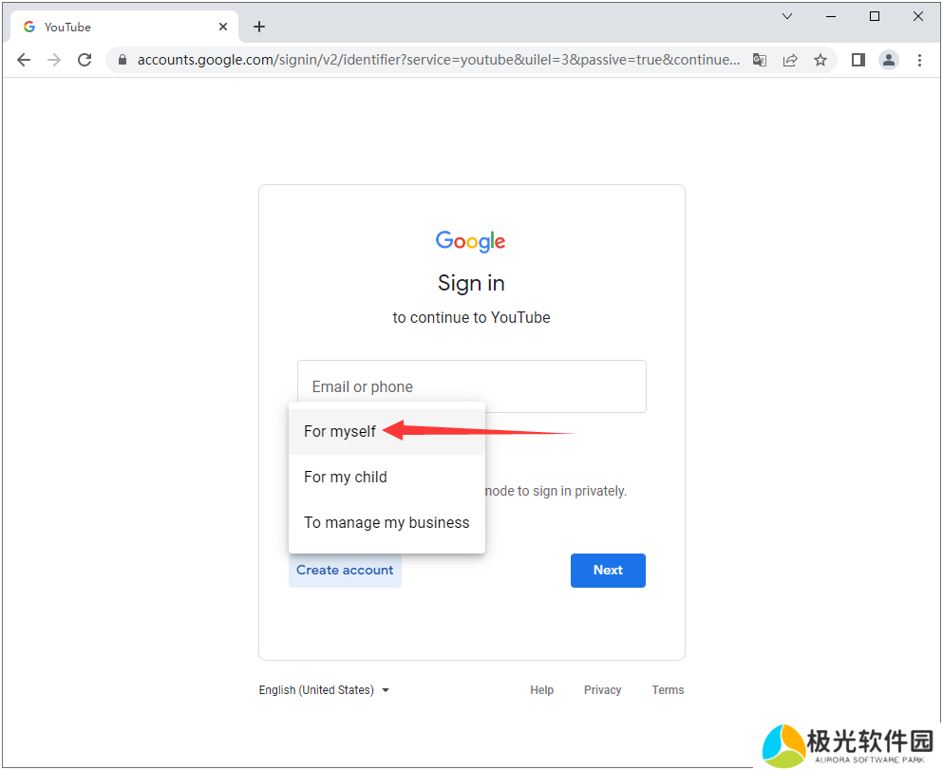Screen dimensions: 943x770
Task: Bookmark this page with star icon
Action: coord(820,60)
